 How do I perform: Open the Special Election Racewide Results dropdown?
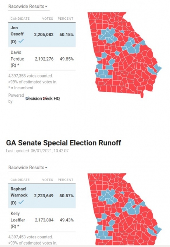click(28, 168)
